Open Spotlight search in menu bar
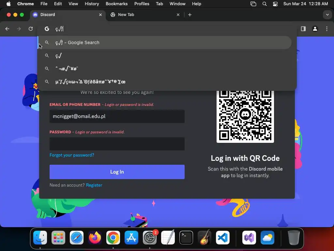Viewport: 334px width, 251px height. [264, 4]
